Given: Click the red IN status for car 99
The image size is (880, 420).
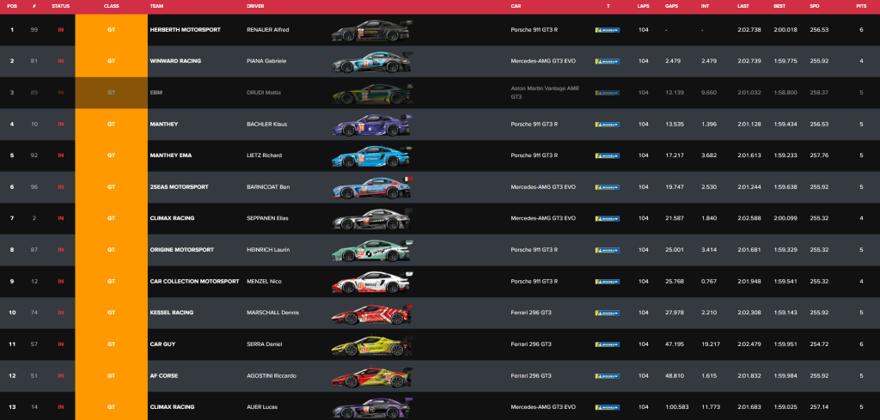Looking at the screenshot, I should pos(61,30).
